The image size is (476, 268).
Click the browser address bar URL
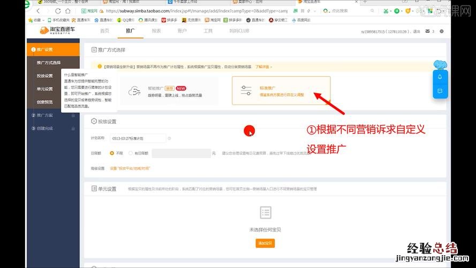click(x=197, y=11)
